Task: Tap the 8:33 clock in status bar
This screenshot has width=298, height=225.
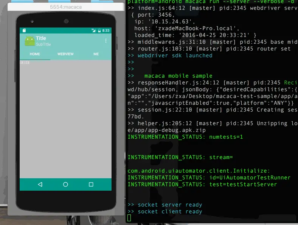Action: pos(106,31)
